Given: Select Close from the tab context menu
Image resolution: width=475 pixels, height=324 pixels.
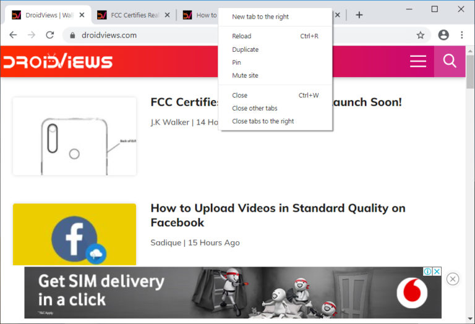Looking at the screenshot, I should 275,95.
